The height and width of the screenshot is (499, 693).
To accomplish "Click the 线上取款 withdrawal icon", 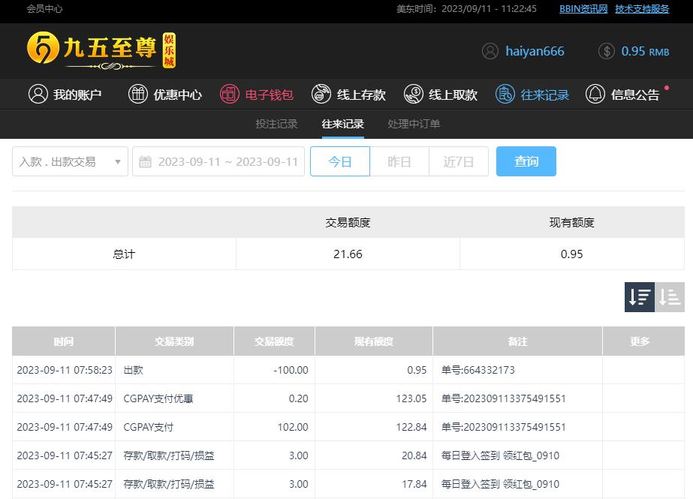I will pyautogui.click(x=413, y=95).
